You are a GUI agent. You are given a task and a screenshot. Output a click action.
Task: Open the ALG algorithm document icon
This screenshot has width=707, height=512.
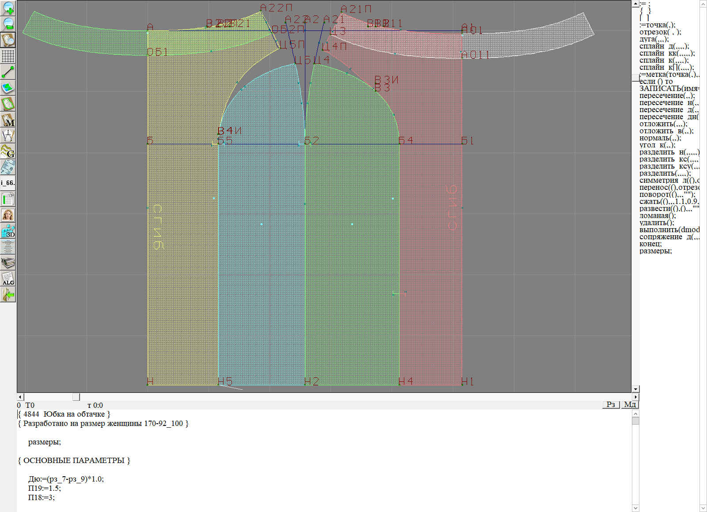pyautogui.click(x=8, y=279)
